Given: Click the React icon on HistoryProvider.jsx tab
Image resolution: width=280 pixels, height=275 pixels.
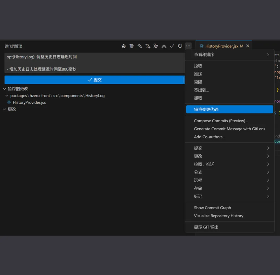Looking at the screenshot, I should click(x=202, y=46).
